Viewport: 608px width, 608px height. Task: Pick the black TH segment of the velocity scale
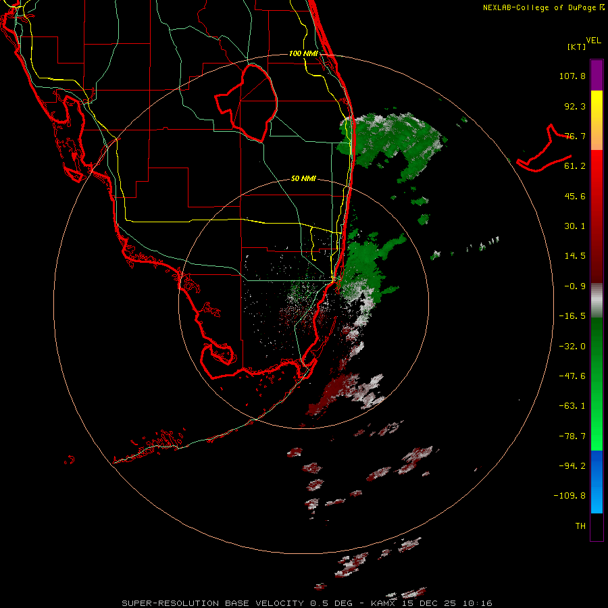[x=597, y=526]
